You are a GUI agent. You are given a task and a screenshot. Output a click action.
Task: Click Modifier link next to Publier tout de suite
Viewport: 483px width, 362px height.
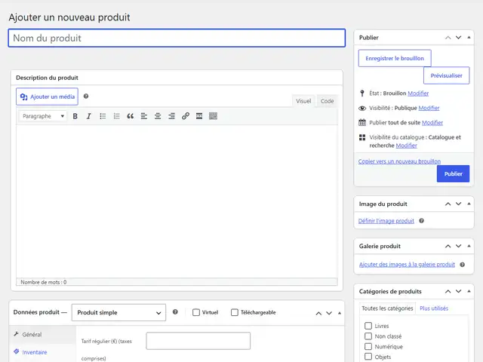[x=432, y=122]
